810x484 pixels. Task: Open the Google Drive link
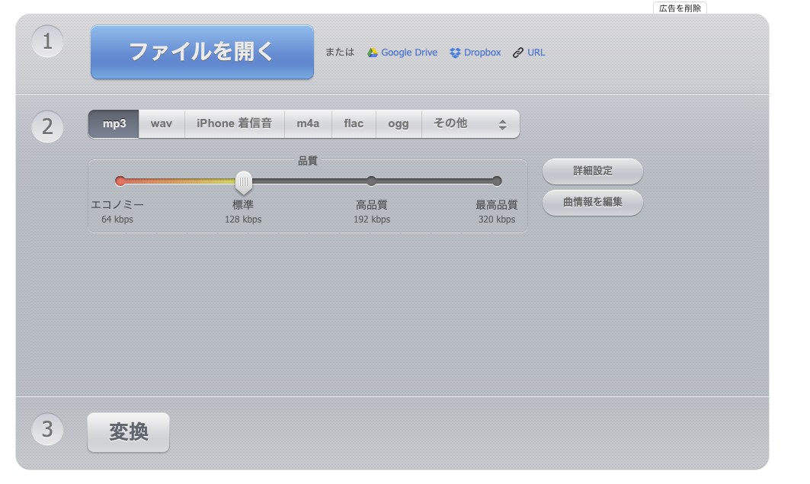[x=402, y=53]
